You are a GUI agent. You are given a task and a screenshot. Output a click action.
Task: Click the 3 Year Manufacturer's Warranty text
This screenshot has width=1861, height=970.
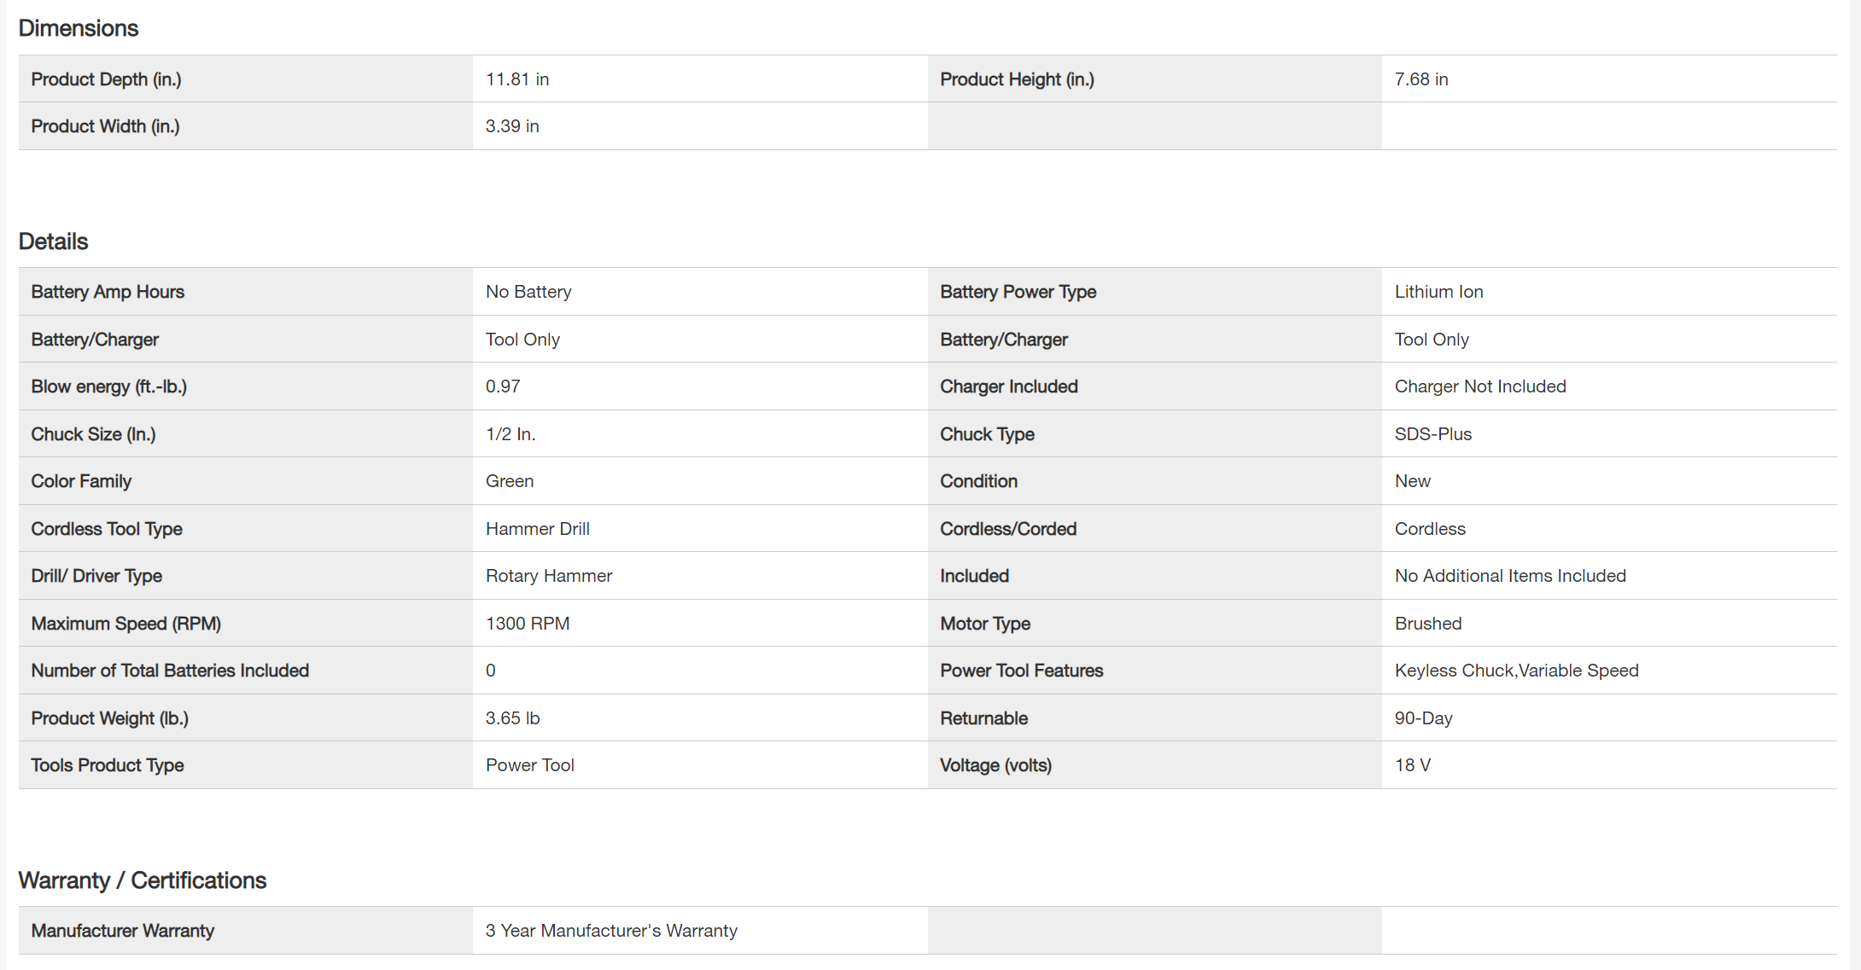point(610,931)
